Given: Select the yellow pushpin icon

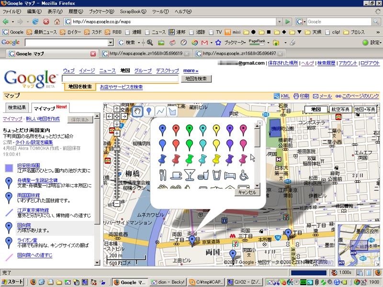Looking at the screenshot, I should click(x=216, y=160).
